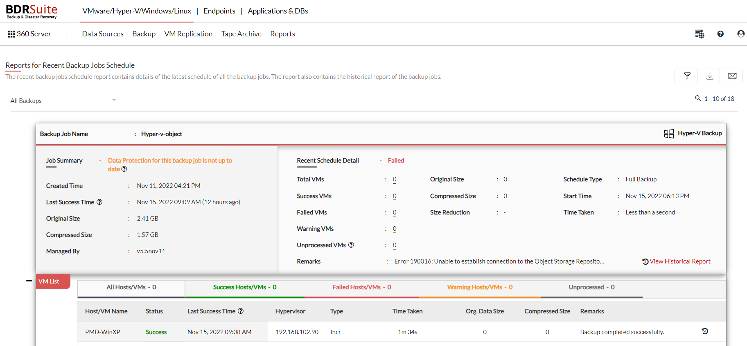Image resolution: width=747 pixels, height=346 pixels.
Task: Switch to VMware/Hyper-V/Windows/Linux tab
Action: pos(137,11)
